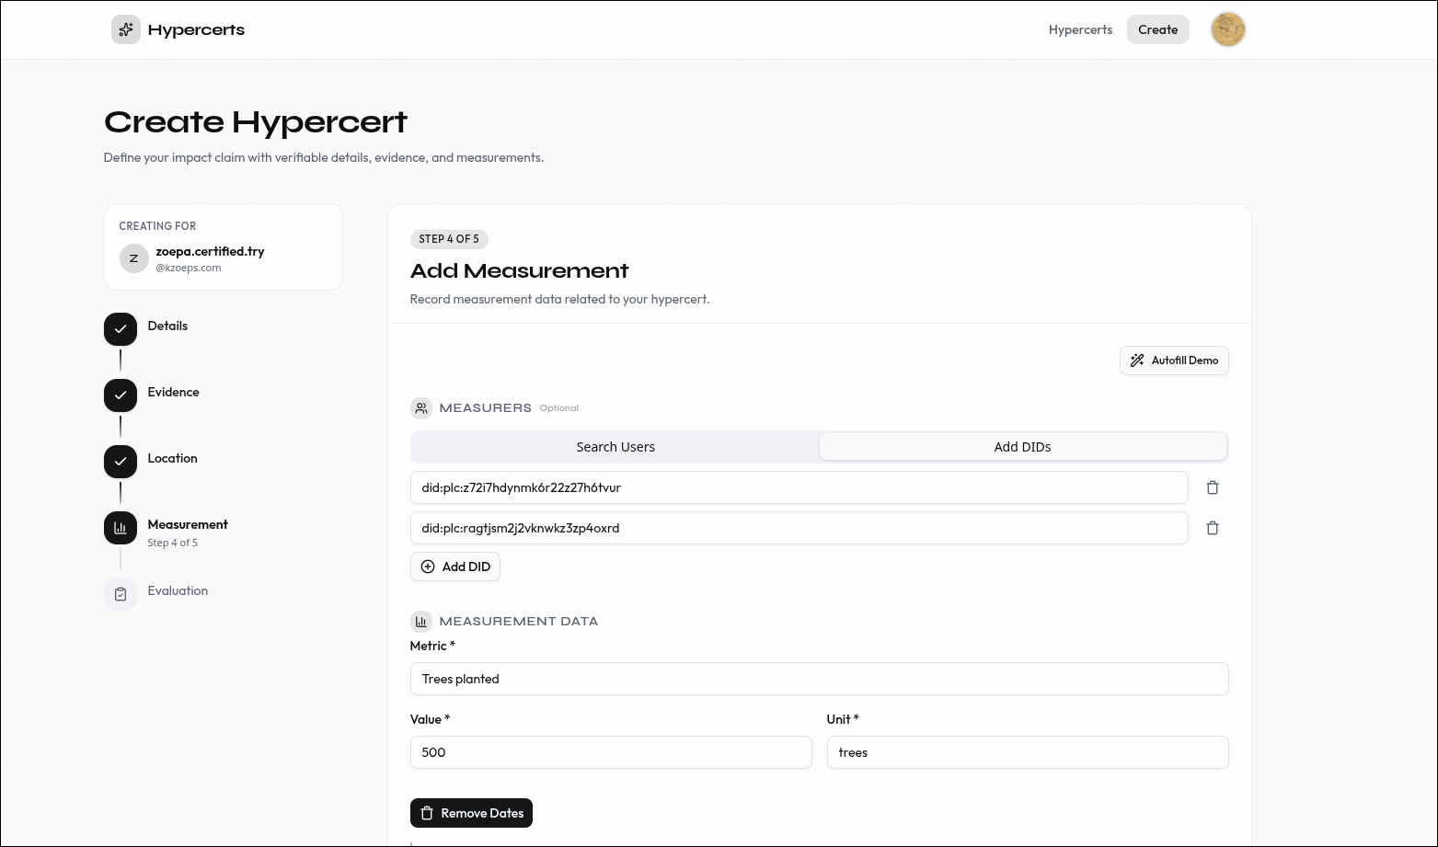Screen dimensions: 1438x847
Task: Click the Evidence step checkmark icon
Action: coord(121,395)
